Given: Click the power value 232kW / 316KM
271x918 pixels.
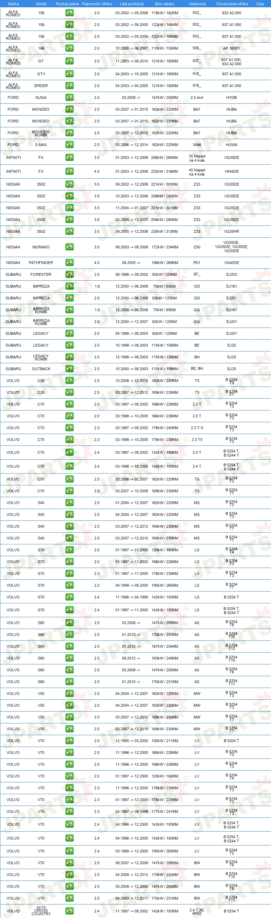Looking at the screenshot, I should click(x=165, y=171).
